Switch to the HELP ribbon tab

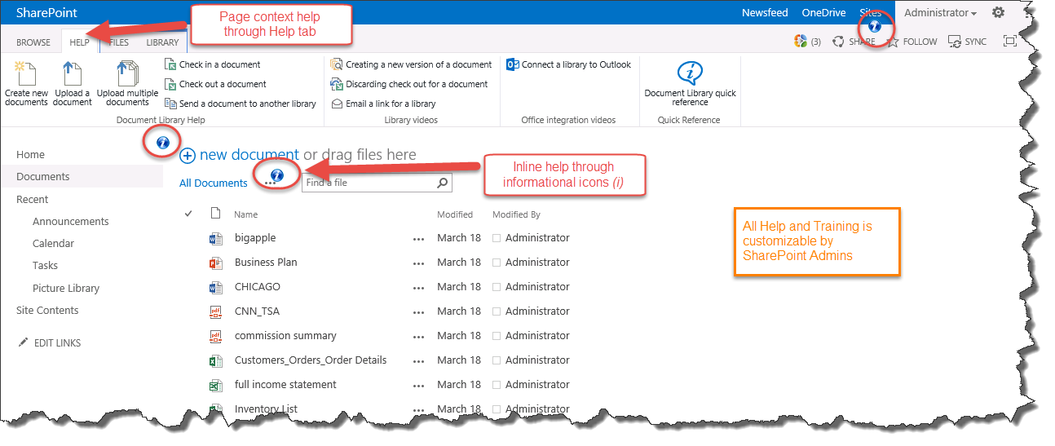80,42
